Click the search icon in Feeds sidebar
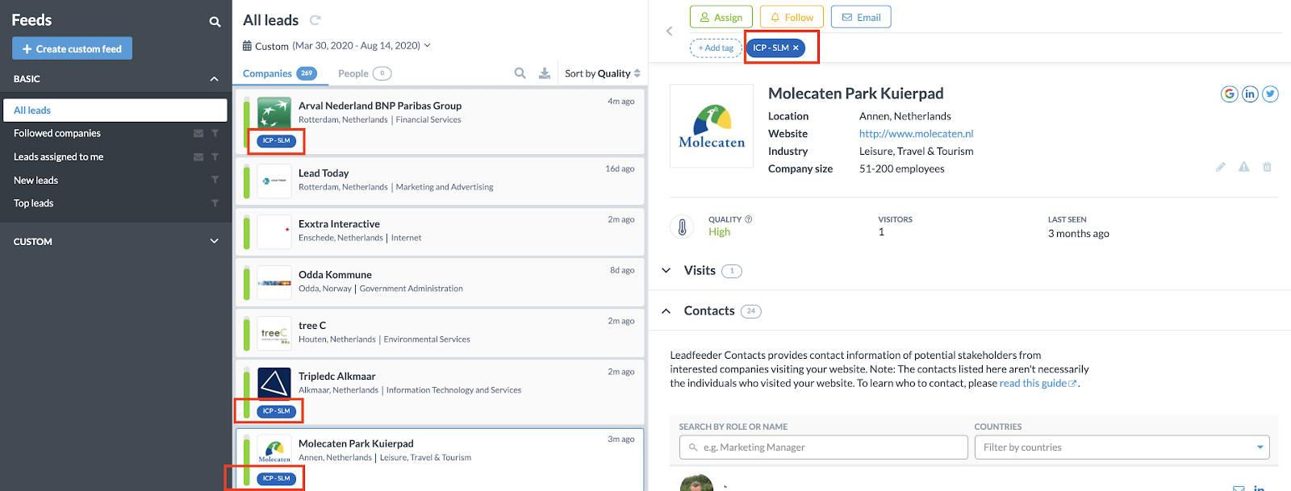The width and height of the screenshot is (1291, 491). 215,22
